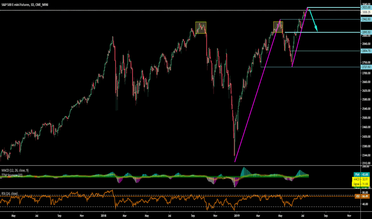
Task: Click the 2580.00 price axis tick
Action: 366,100
